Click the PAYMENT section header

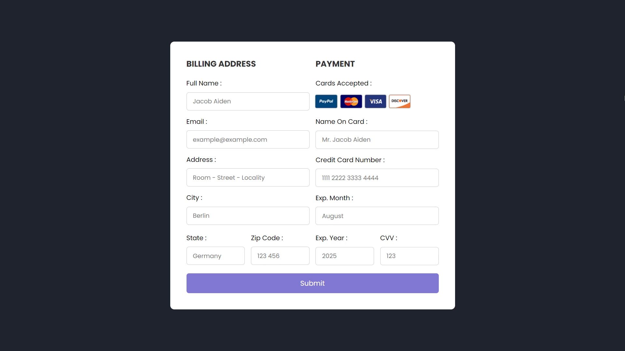click(335, 64)
